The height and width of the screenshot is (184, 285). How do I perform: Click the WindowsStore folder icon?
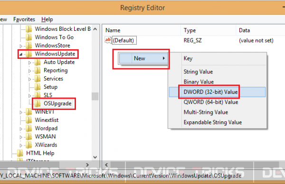tap(29, 46)
